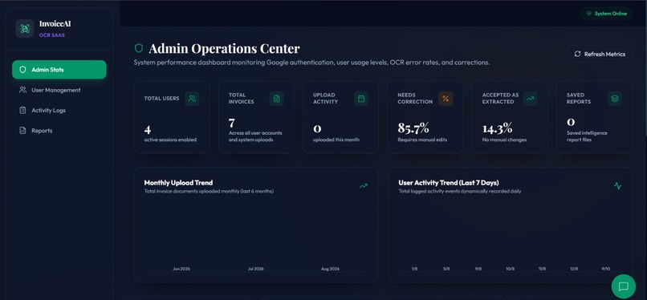This screenshot has width=647, height=300.
Task: Click the people icon beside User Management
Action: 22,90
